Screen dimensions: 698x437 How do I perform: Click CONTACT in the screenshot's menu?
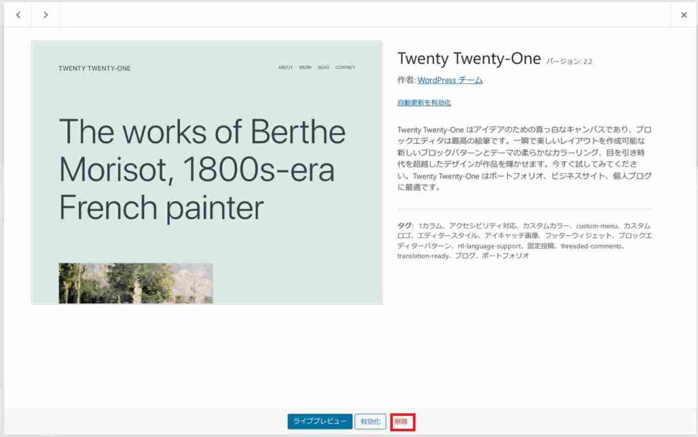[x=345, y=67]
